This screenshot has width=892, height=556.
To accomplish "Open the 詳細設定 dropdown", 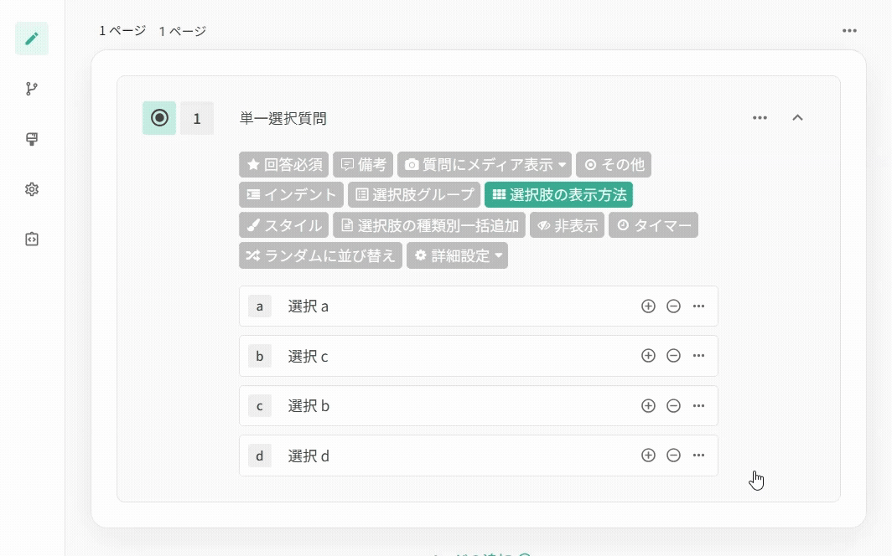I will pos(457,255).
